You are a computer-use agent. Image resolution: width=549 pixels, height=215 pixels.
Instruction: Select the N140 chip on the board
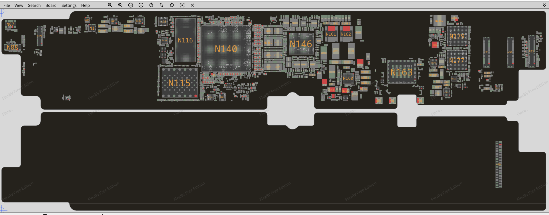[226, 49]
